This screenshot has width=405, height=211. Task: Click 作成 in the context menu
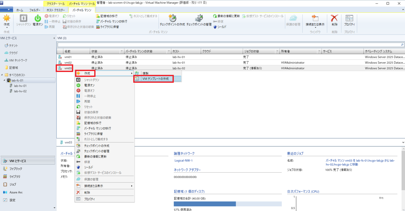coord(104,73)
